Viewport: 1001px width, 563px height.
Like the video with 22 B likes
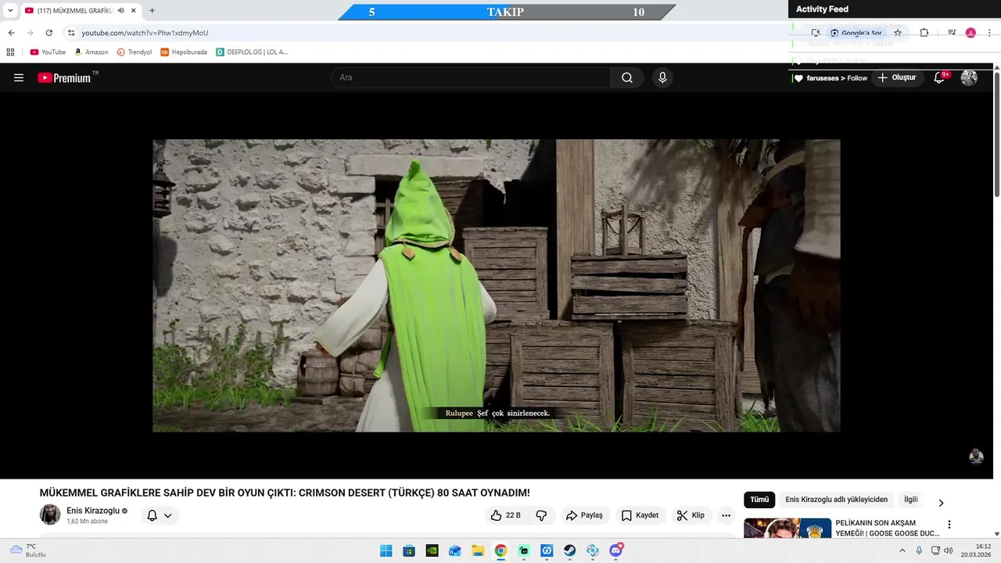pyautogui.click(x=505, y=515)
